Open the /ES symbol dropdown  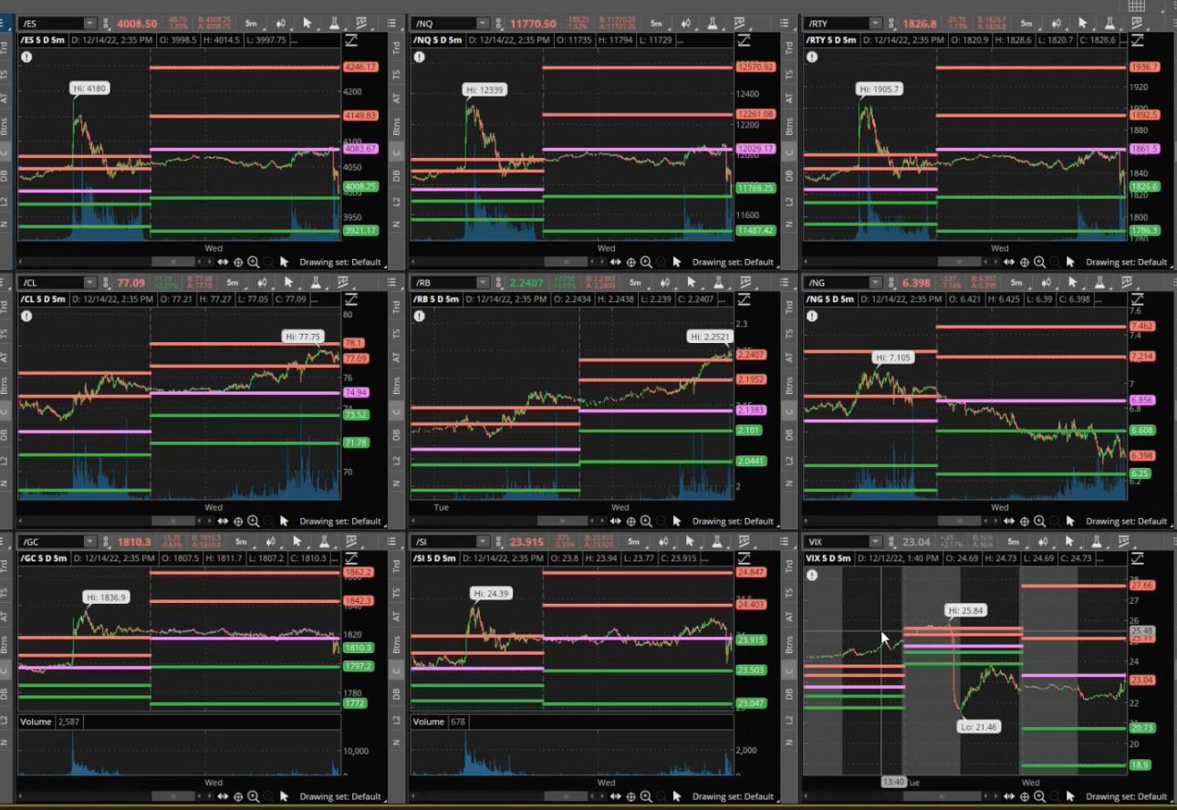point(89,23)
